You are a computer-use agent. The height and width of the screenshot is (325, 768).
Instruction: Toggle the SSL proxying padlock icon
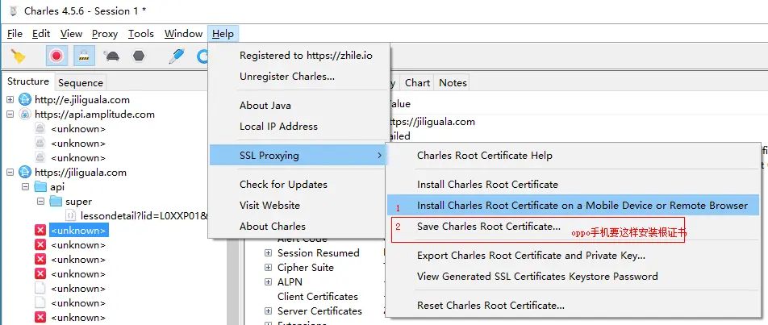(x=84, y=56)
